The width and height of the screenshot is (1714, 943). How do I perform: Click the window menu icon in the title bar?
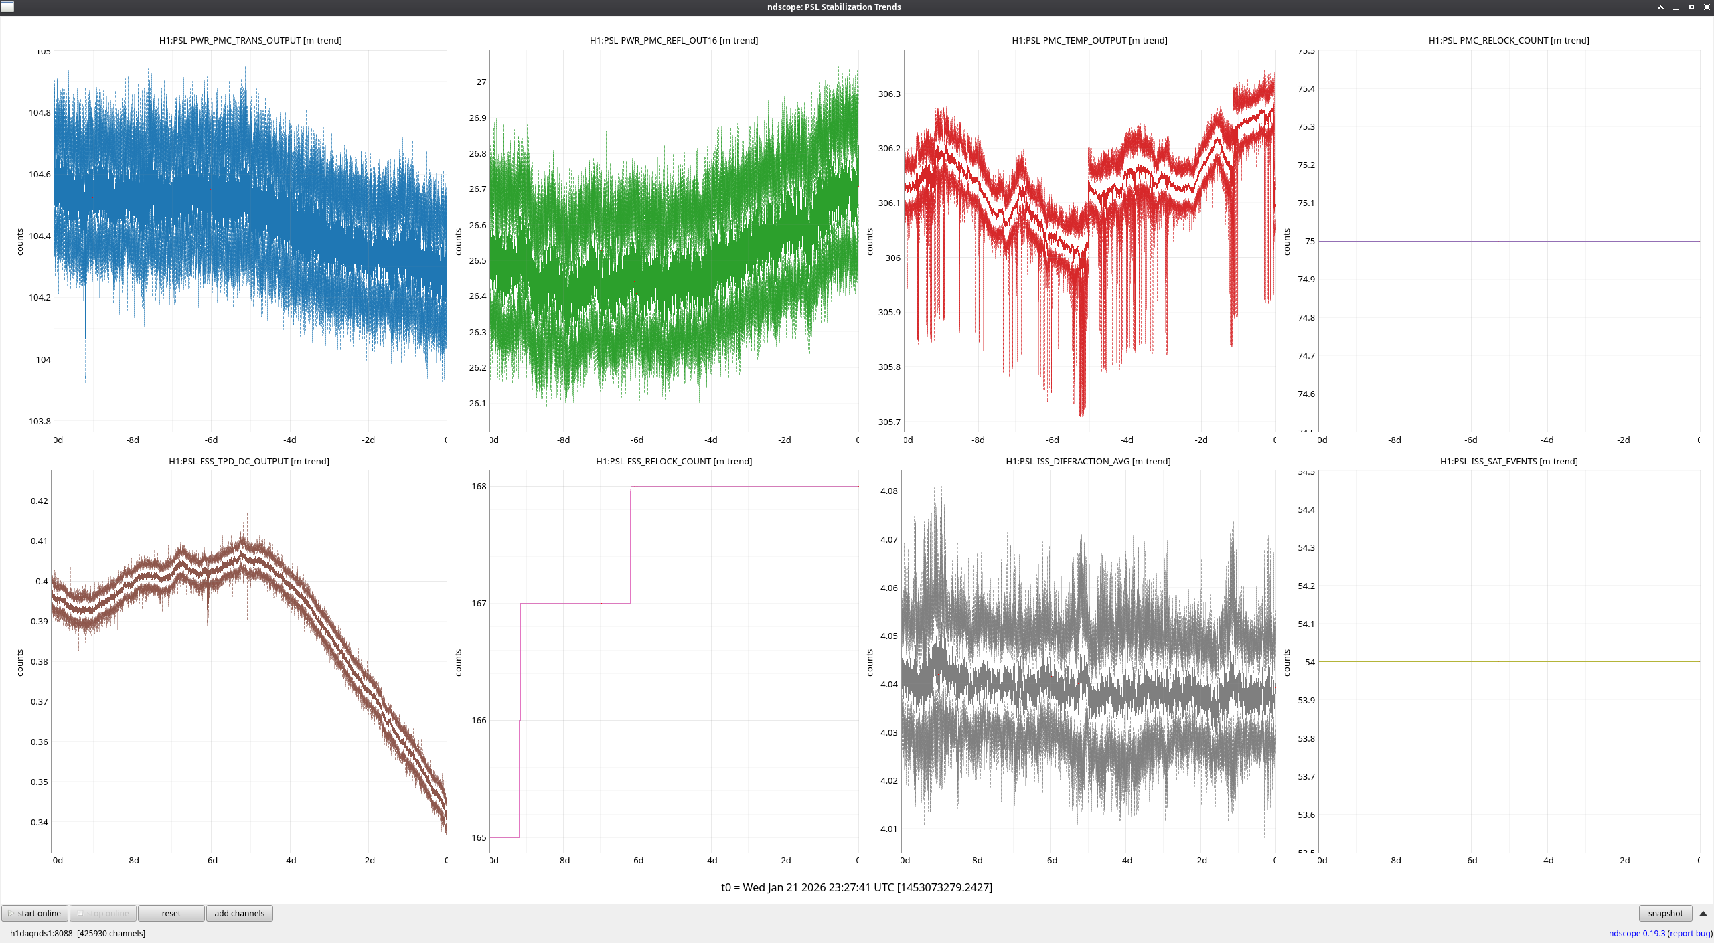coord(7,7)
